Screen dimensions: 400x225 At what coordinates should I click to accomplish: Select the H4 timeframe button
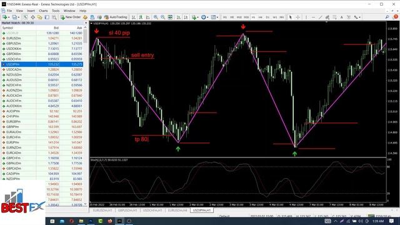(261, 17)
